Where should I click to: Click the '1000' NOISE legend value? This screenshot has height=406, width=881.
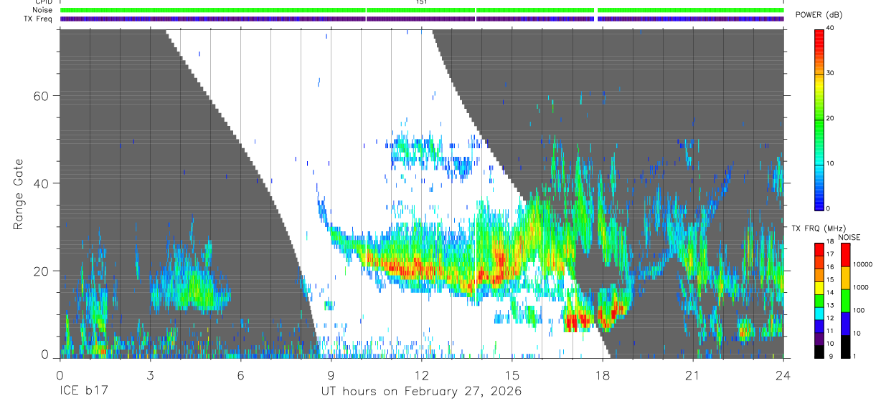pos(861,287)
